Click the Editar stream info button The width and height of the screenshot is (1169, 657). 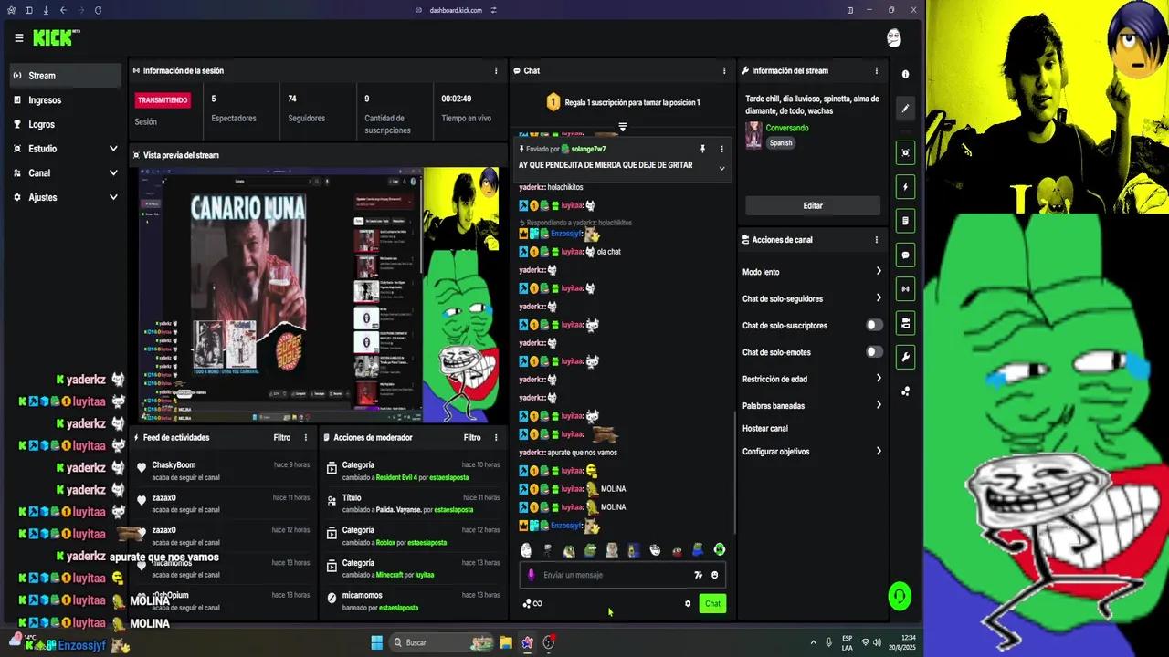pos(813,205)
